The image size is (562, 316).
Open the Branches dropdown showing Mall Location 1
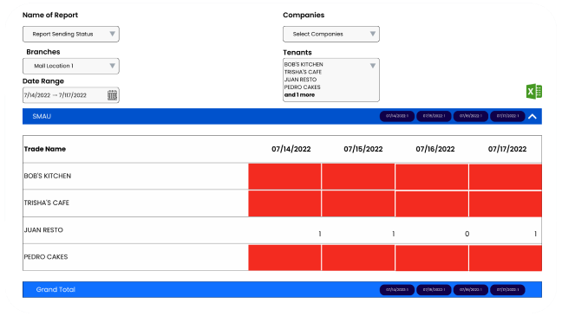coord(71,66)
